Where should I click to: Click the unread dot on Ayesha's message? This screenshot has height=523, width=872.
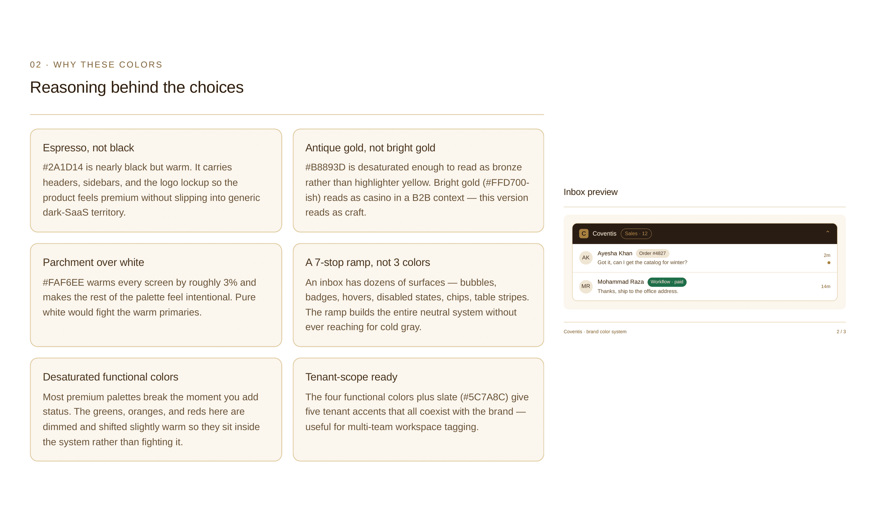point(829,263)
